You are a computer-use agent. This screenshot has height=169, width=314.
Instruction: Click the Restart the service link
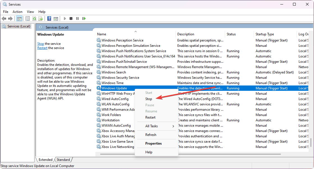(42, 48)
